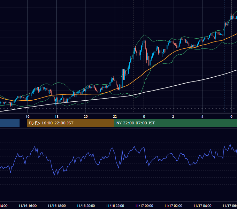Click the hour label 2 on chart axis
This screenshot has width=237, height=209.
(x=173, y=117)
